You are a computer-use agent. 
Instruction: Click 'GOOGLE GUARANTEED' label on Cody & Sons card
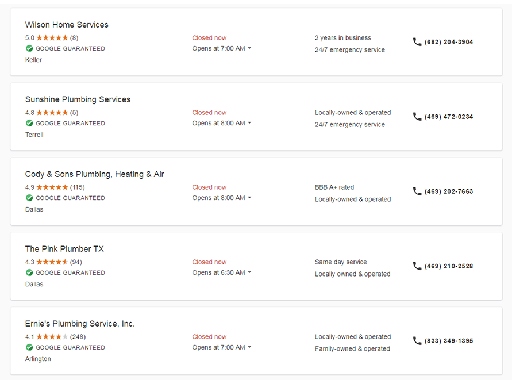[70, 198]
